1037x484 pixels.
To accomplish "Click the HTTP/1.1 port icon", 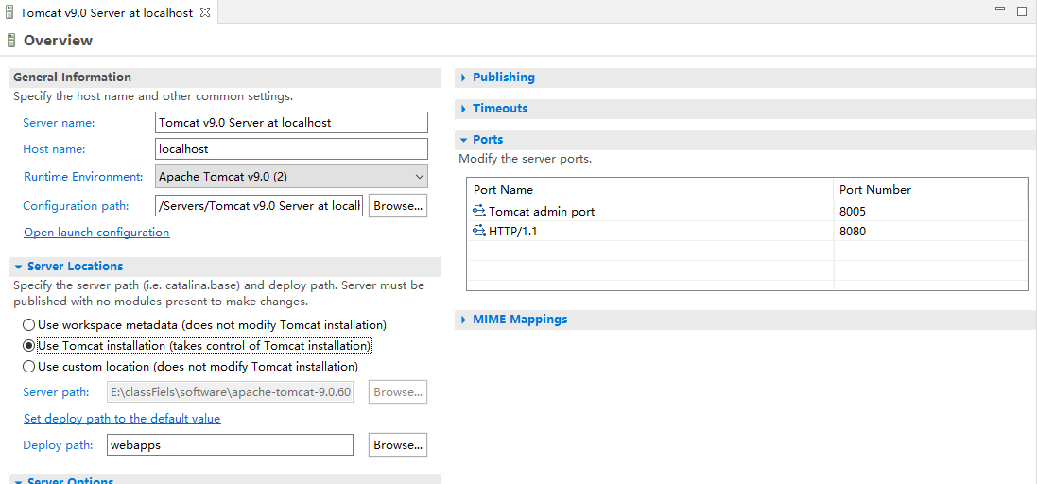I will [479, 232].
